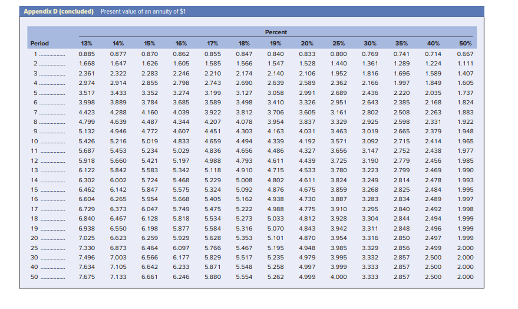
Task: Click value 4.611 for period 12 at 19%
Action: tap(276, 160)
